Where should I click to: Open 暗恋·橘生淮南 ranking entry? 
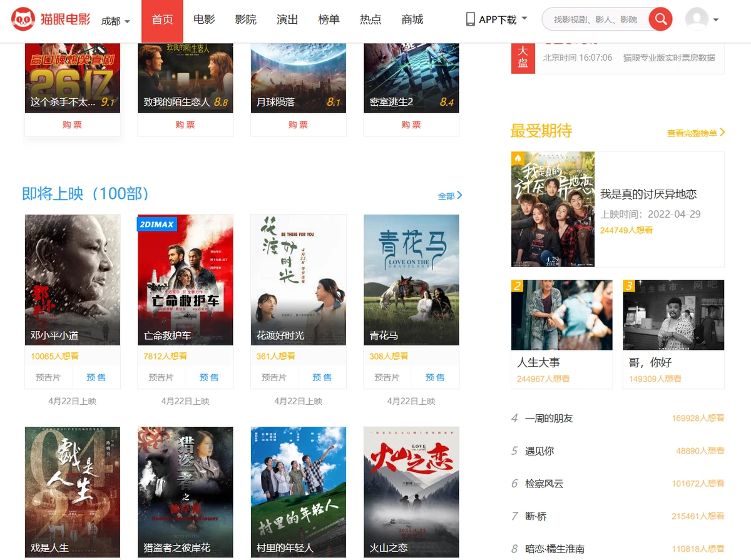click(x=555, y=549)
